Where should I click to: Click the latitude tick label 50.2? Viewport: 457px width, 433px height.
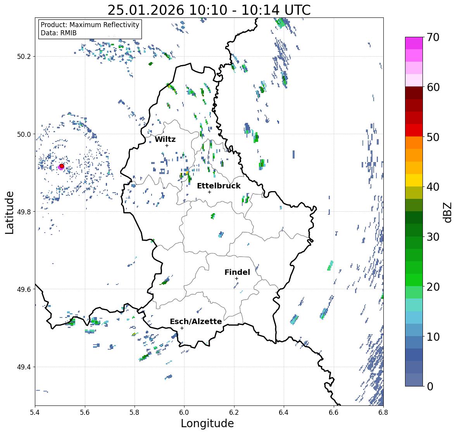[24, 57]
